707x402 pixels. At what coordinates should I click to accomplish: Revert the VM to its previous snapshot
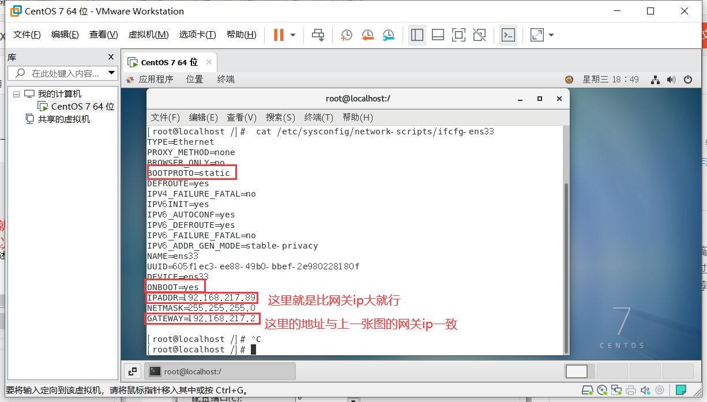coord(367,35)
